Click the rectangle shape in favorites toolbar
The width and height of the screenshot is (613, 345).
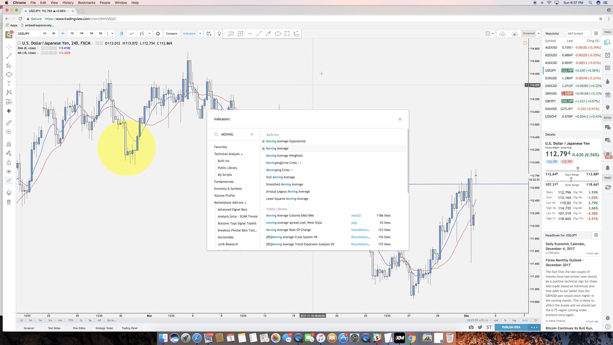tap(287, 34)
